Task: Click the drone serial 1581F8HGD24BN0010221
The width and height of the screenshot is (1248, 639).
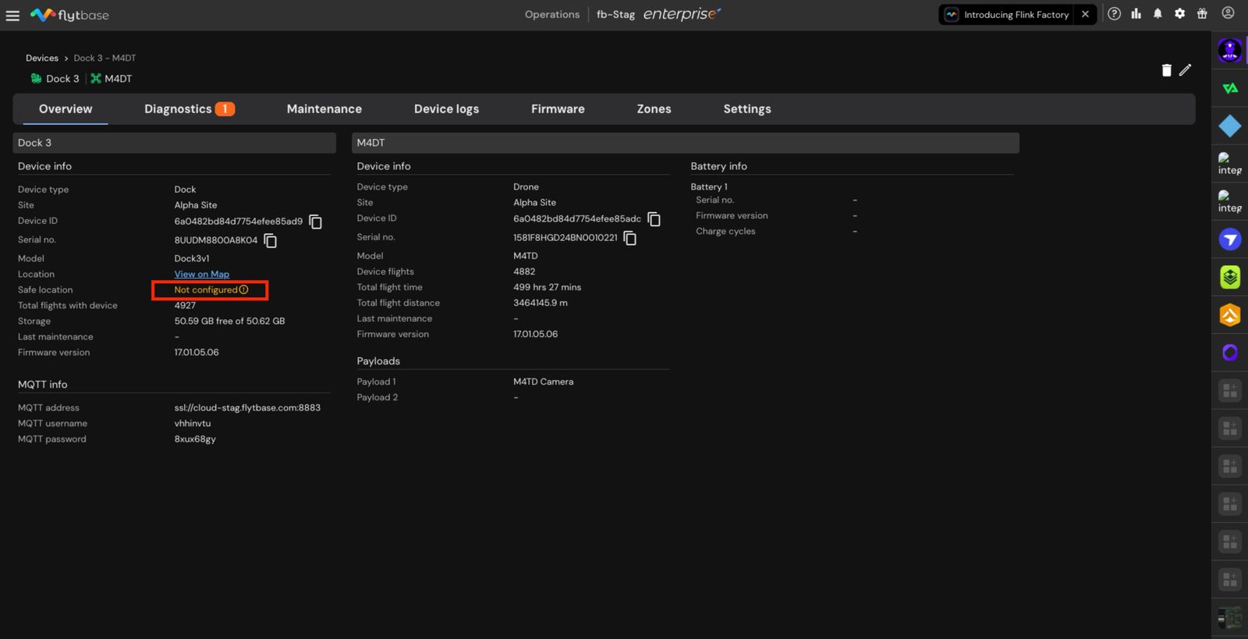Action: [x=565, y=238]
